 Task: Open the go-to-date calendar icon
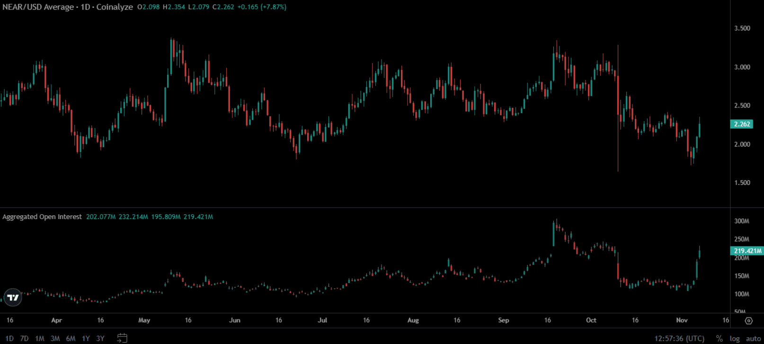coord(122,338)
